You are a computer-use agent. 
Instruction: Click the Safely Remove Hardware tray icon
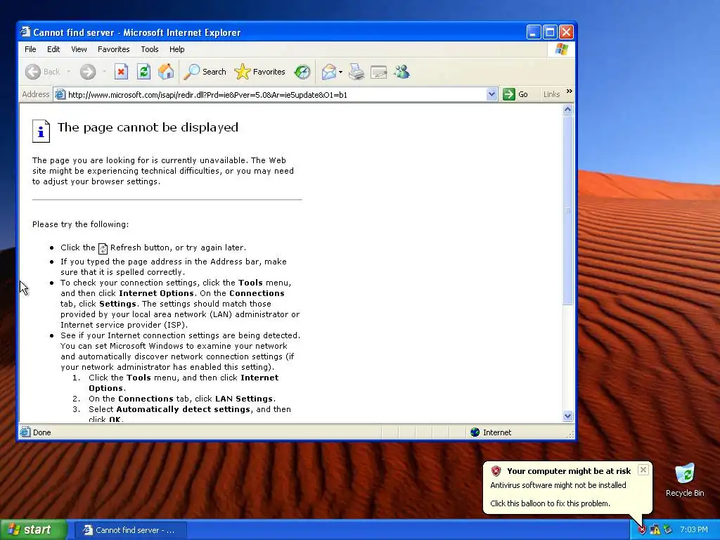point(668,530)
